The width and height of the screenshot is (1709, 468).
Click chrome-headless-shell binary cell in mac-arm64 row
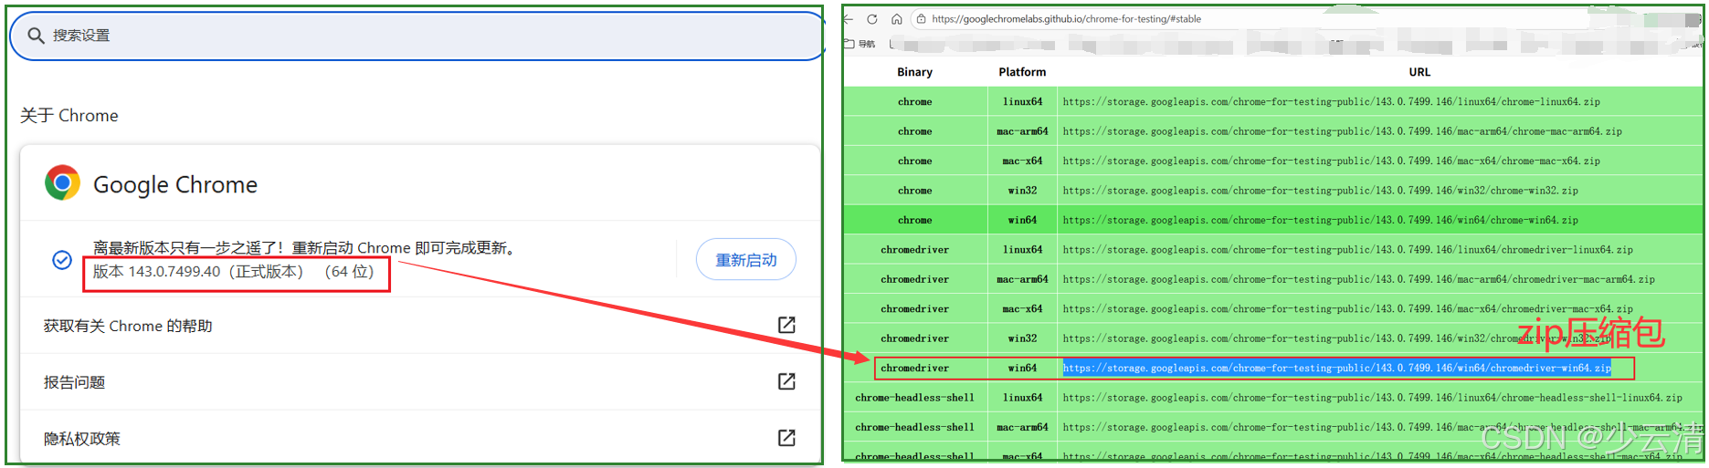[914, 427]
